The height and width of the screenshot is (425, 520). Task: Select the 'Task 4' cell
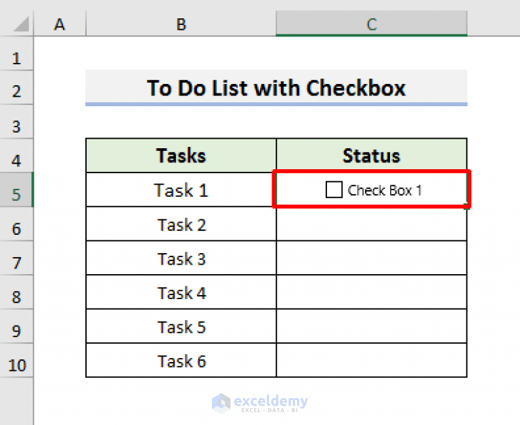[181, 292]
